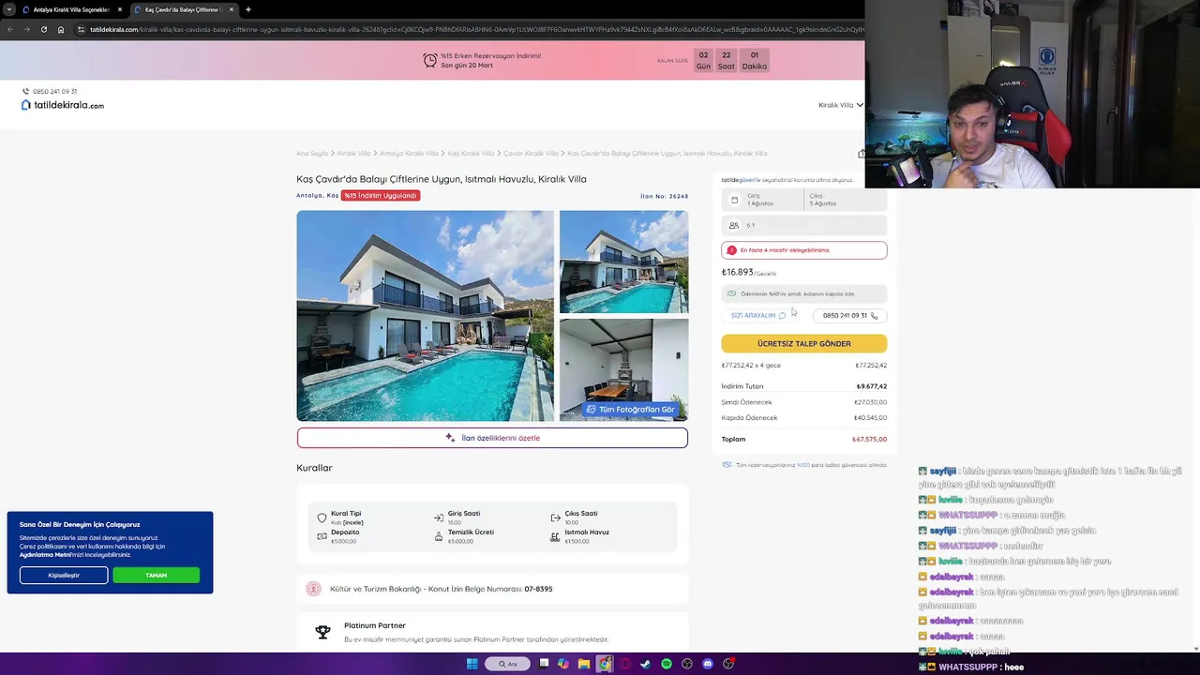Open Spotify from the taskbar
1200x675 pixels.
point(667,664)
